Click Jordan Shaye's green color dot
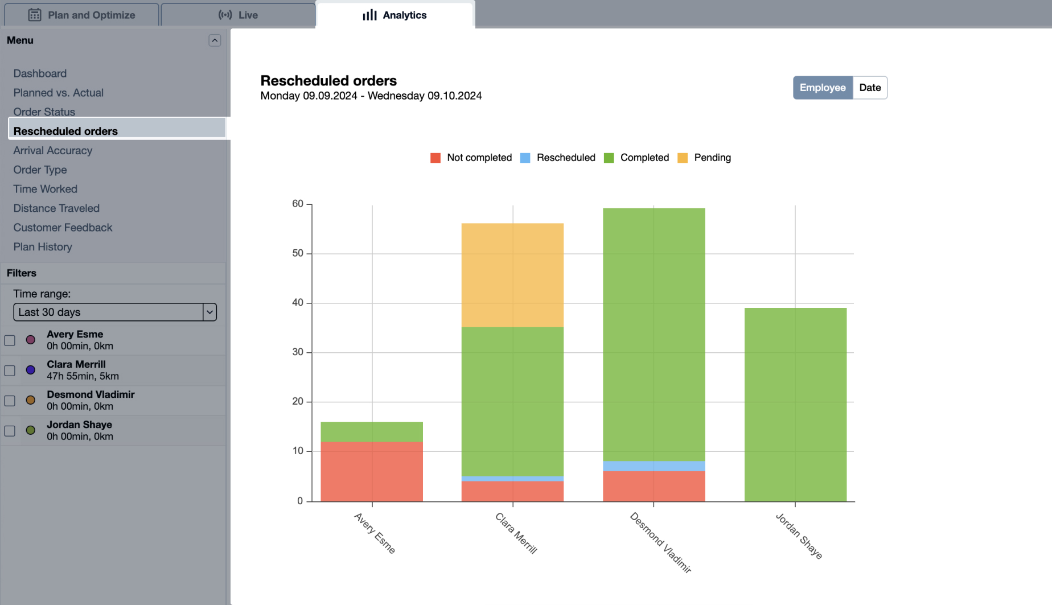This screenshot has height=605, width=1052. click(30, 430)
